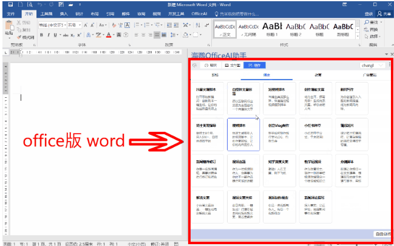Increase font size with the grow font icon
The width and height of the screenshot is (394, 246).
[x=86, y=25]
